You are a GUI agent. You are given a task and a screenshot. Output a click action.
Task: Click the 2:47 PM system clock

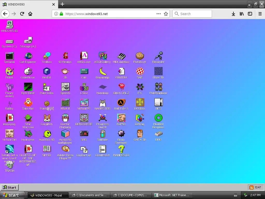[255, 195]
